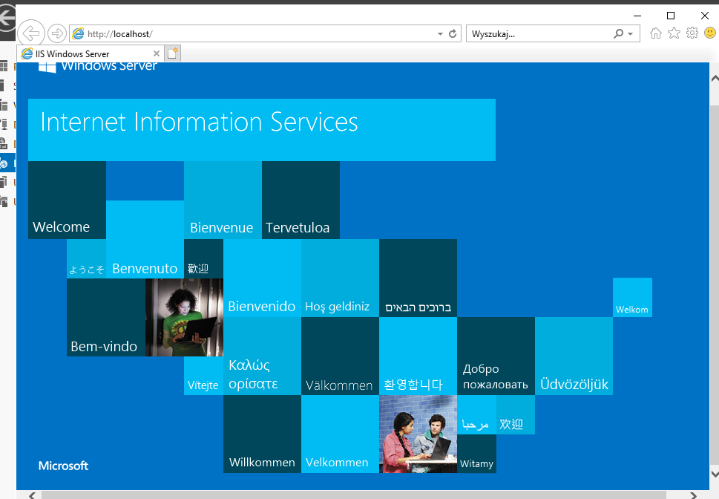Image resolution: width=719 pixels, height=499 pixels.
Task: Click the localhost address field
Action: (260, 34)
